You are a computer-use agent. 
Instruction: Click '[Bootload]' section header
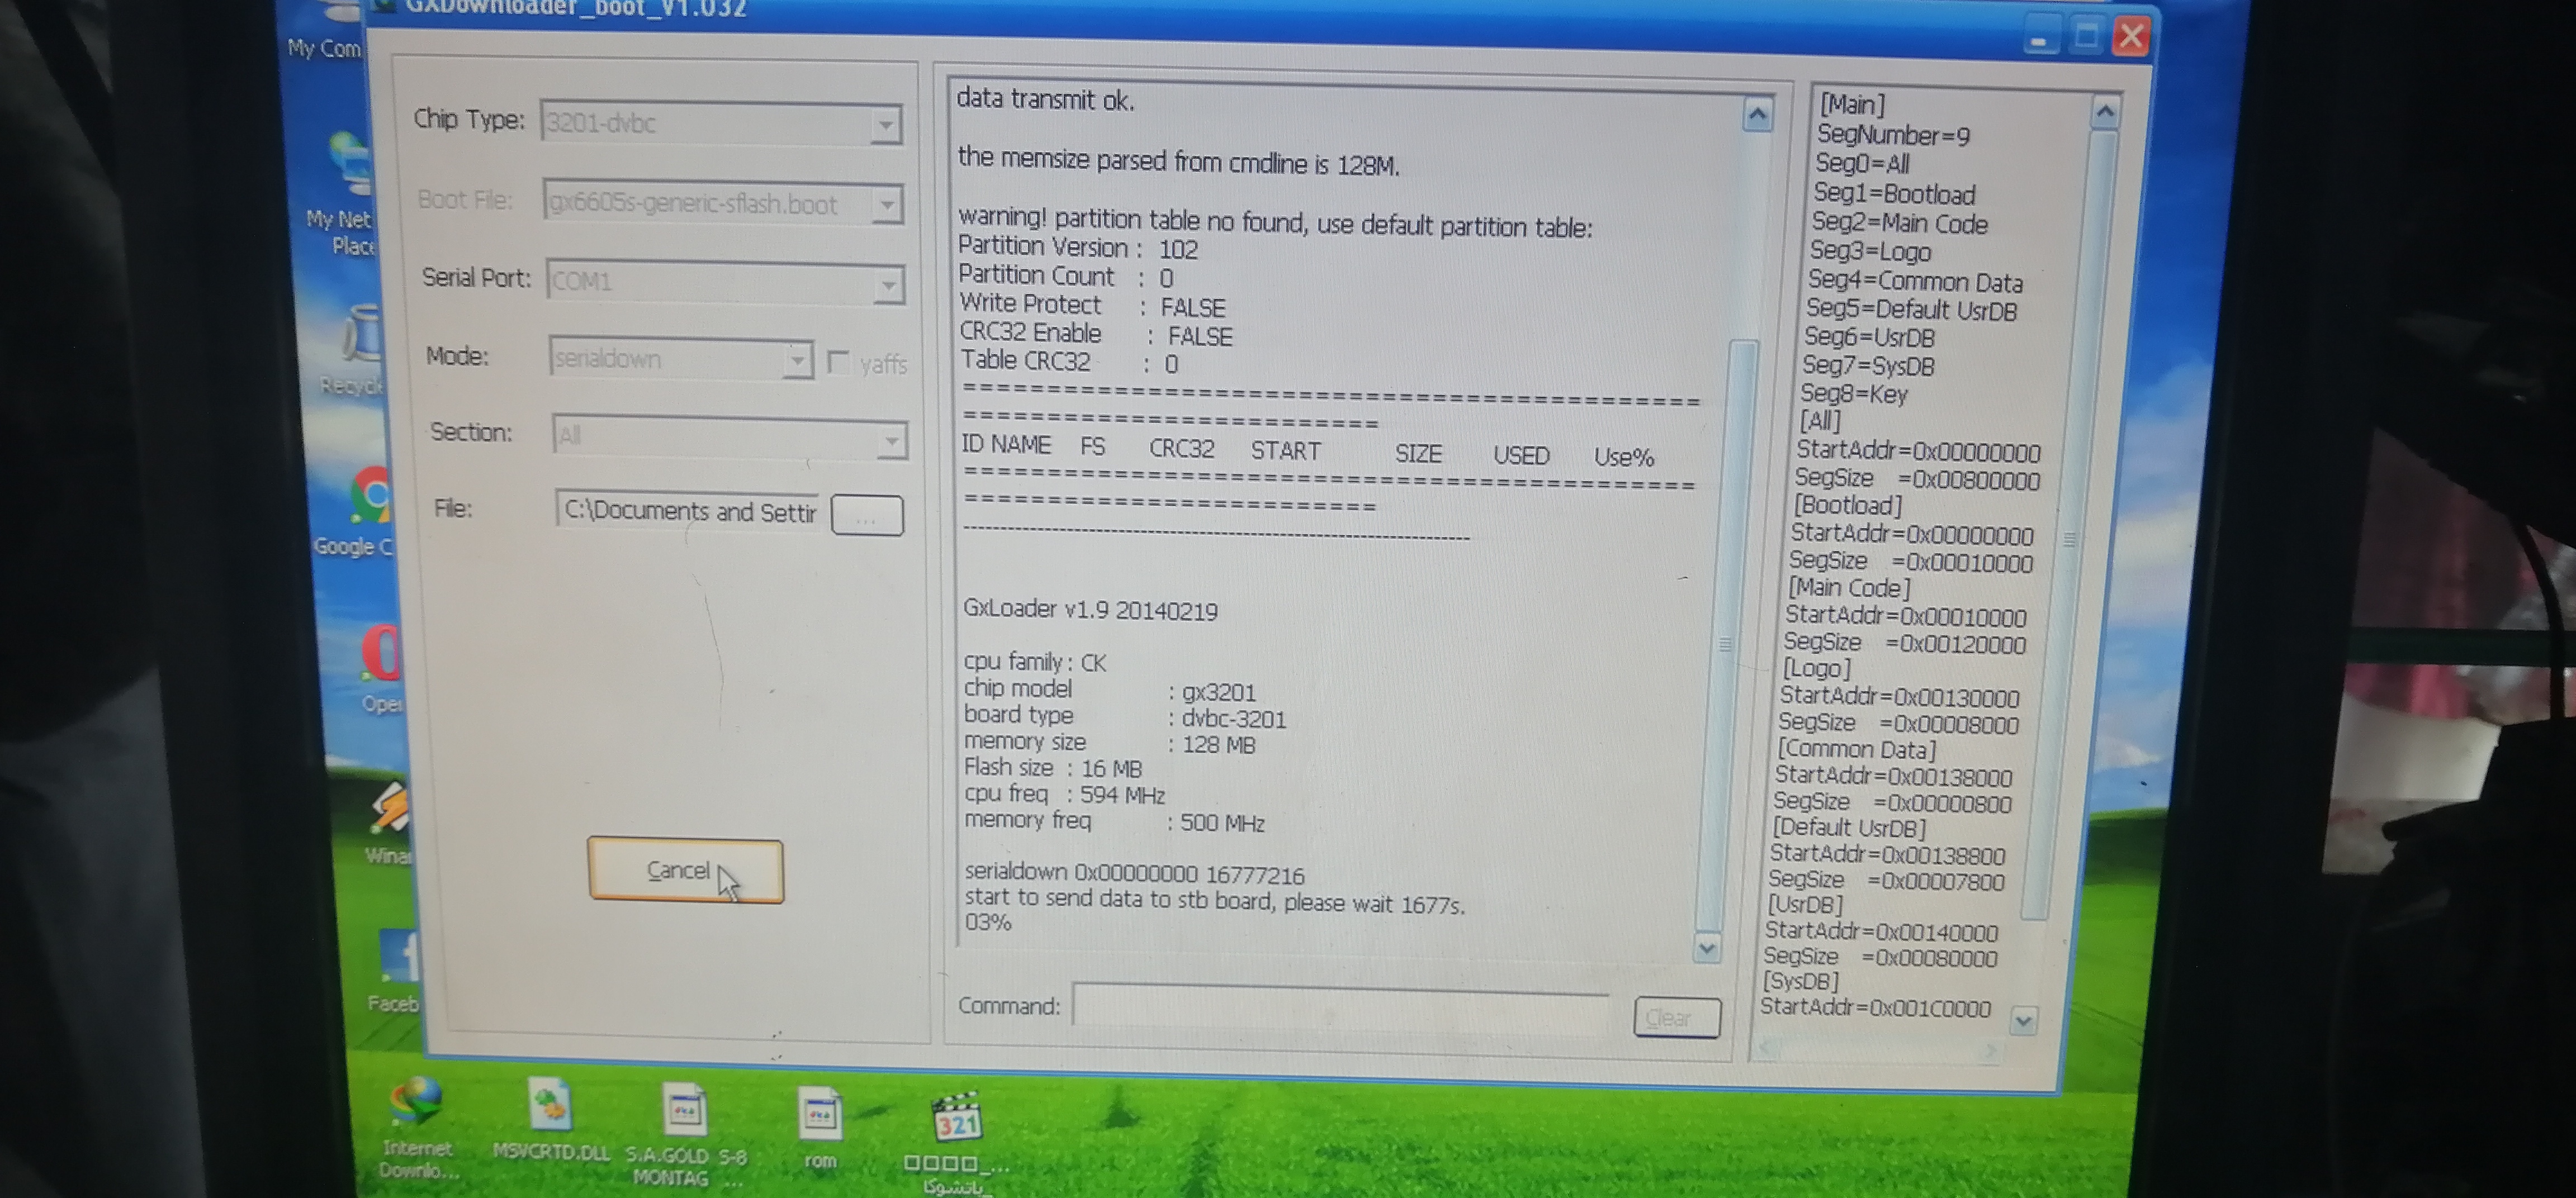tap(1848, 506)
